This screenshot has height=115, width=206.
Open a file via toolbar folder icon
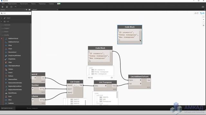click(7, 7)
